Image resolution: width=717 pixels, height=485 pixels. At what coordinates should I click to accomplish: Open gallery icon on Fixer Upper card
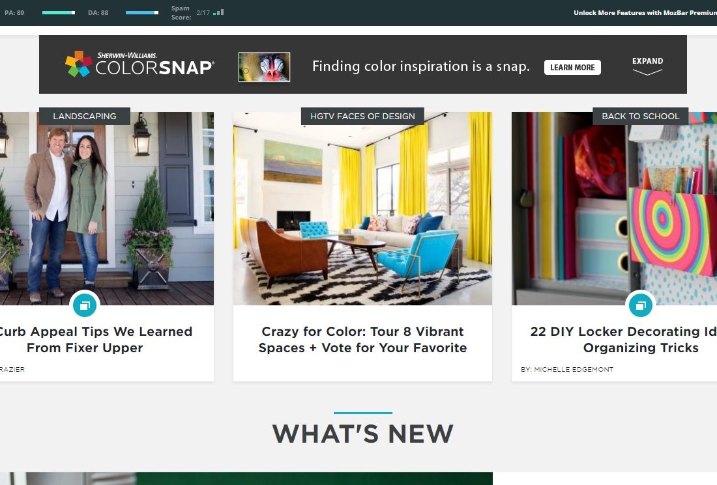(x=85, y=305)
